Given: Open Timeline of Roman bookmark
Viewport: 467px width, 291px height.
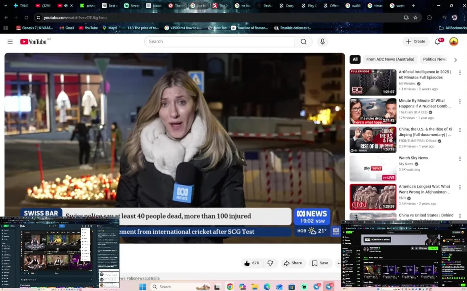Looking at the screenshot, I should click(x=249, y=28).
